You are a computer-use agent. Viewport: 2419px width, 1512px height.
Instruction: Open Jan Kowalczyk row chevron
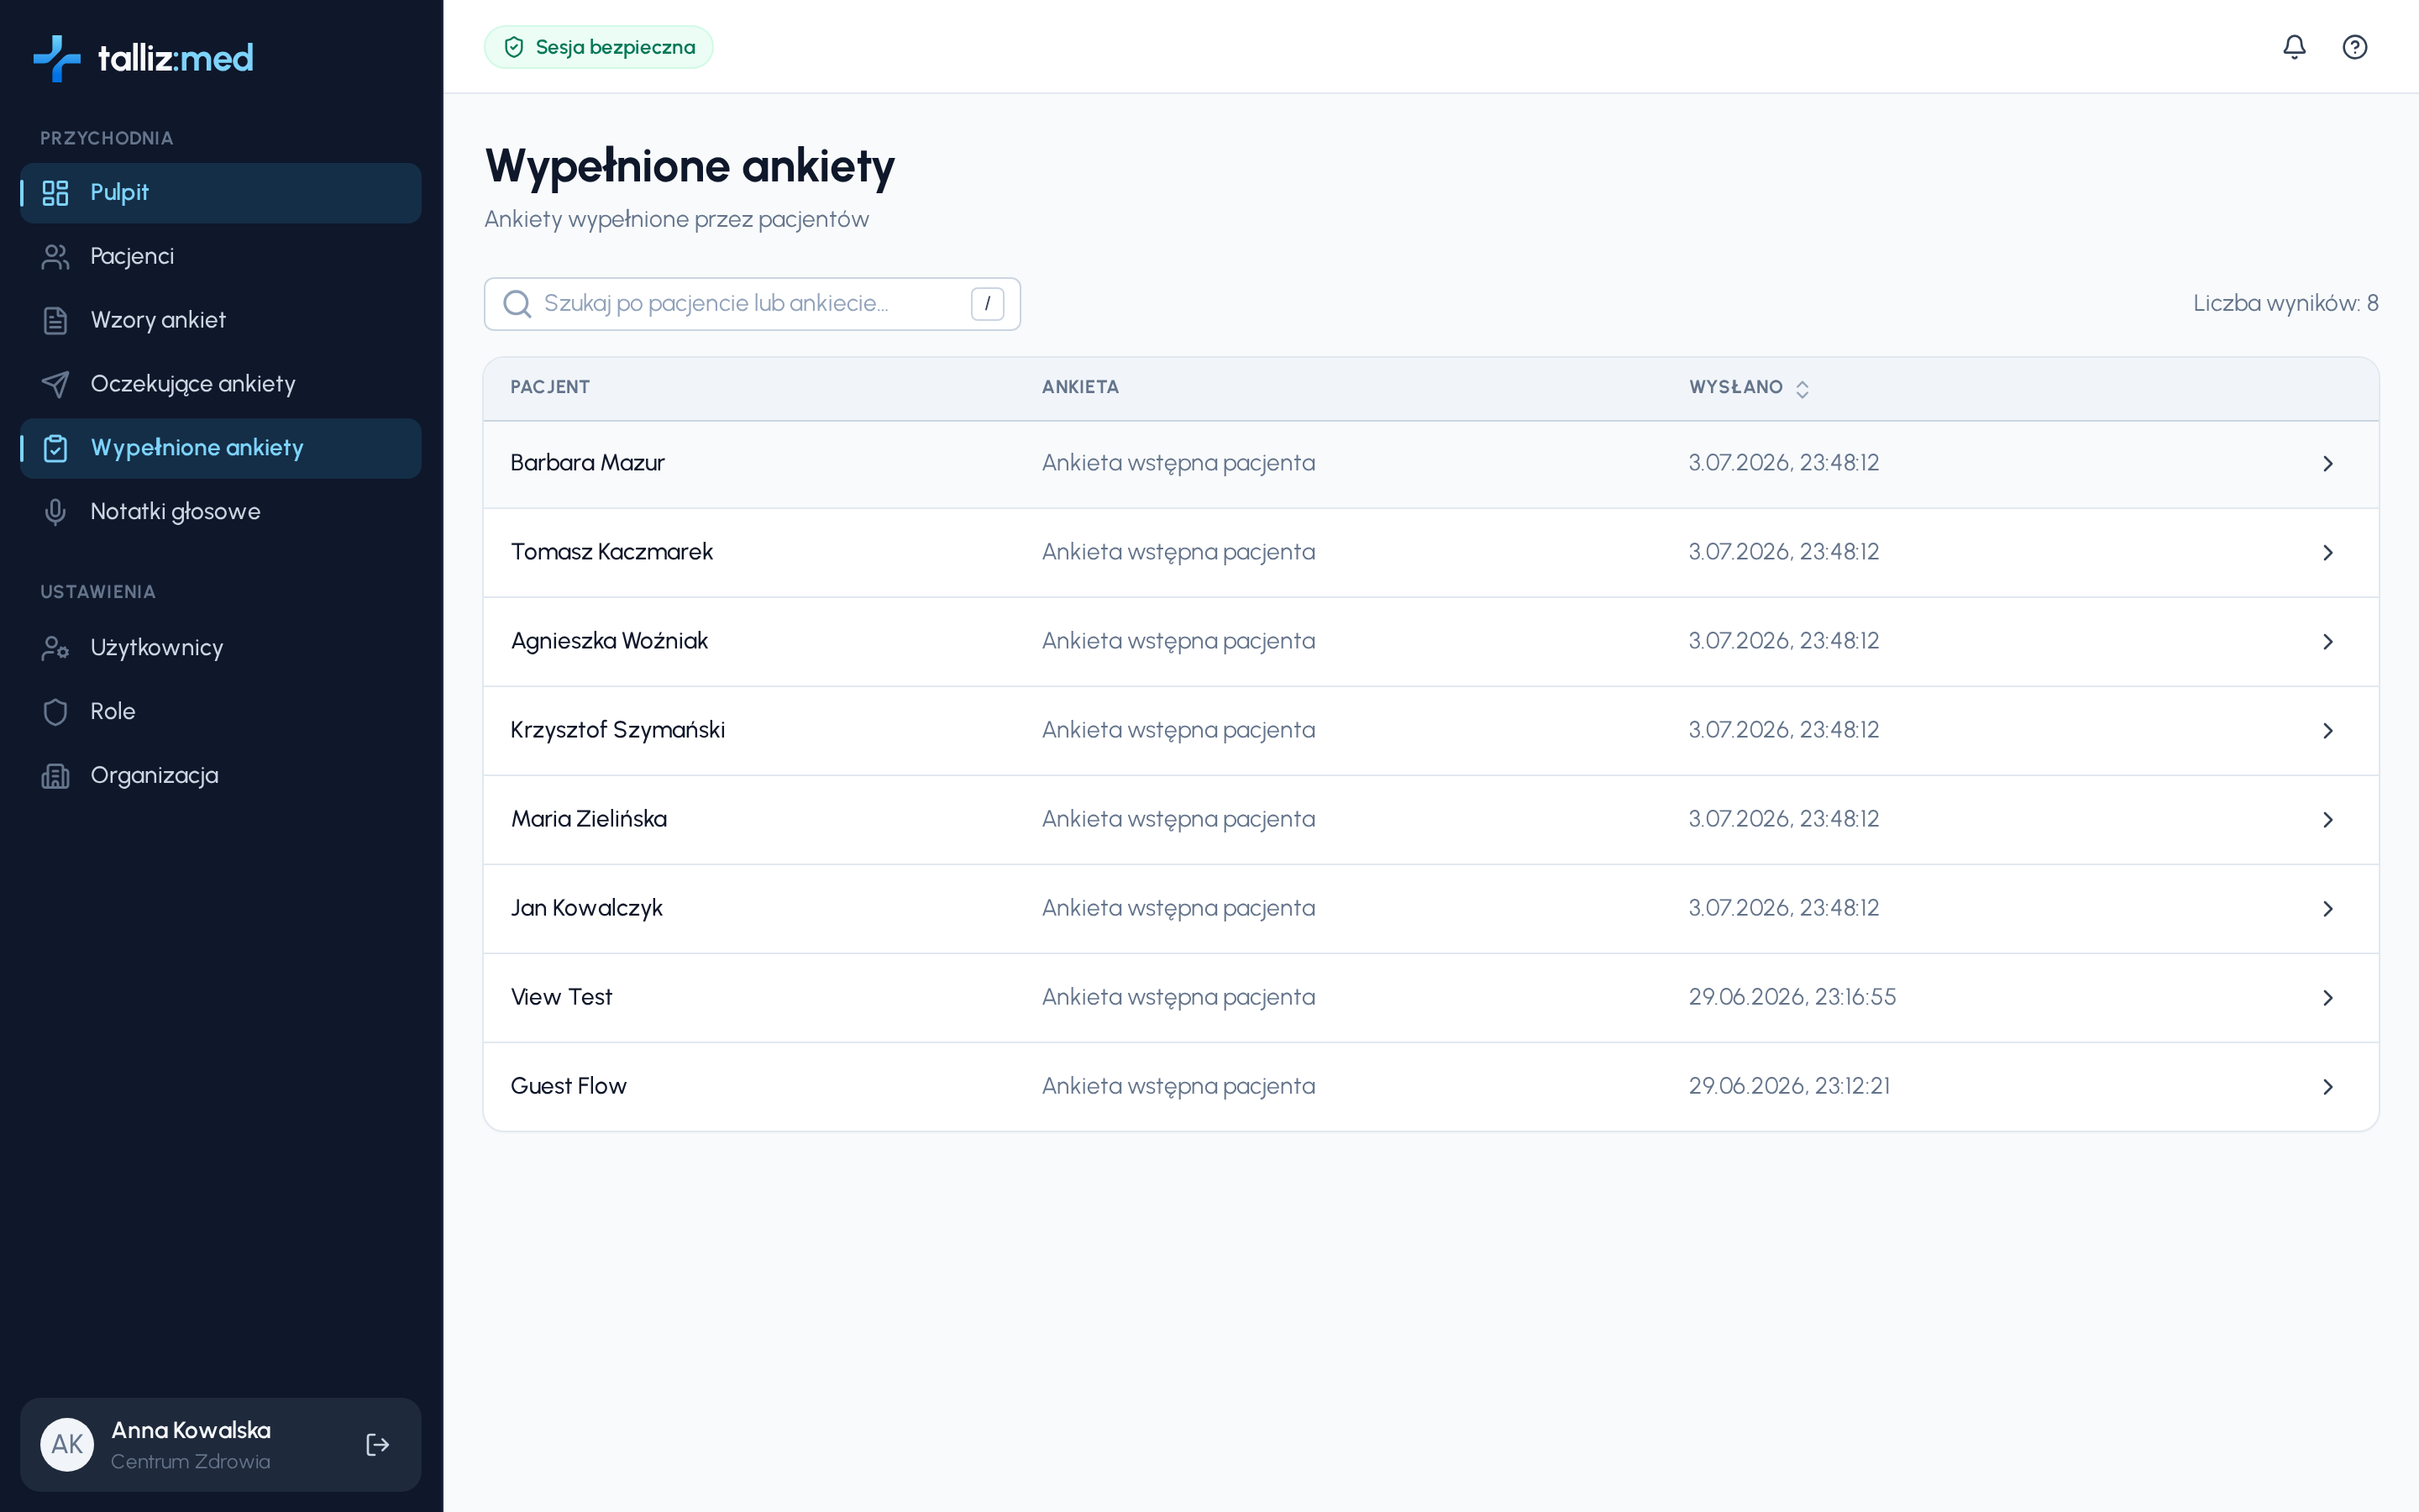point(2327,909)
